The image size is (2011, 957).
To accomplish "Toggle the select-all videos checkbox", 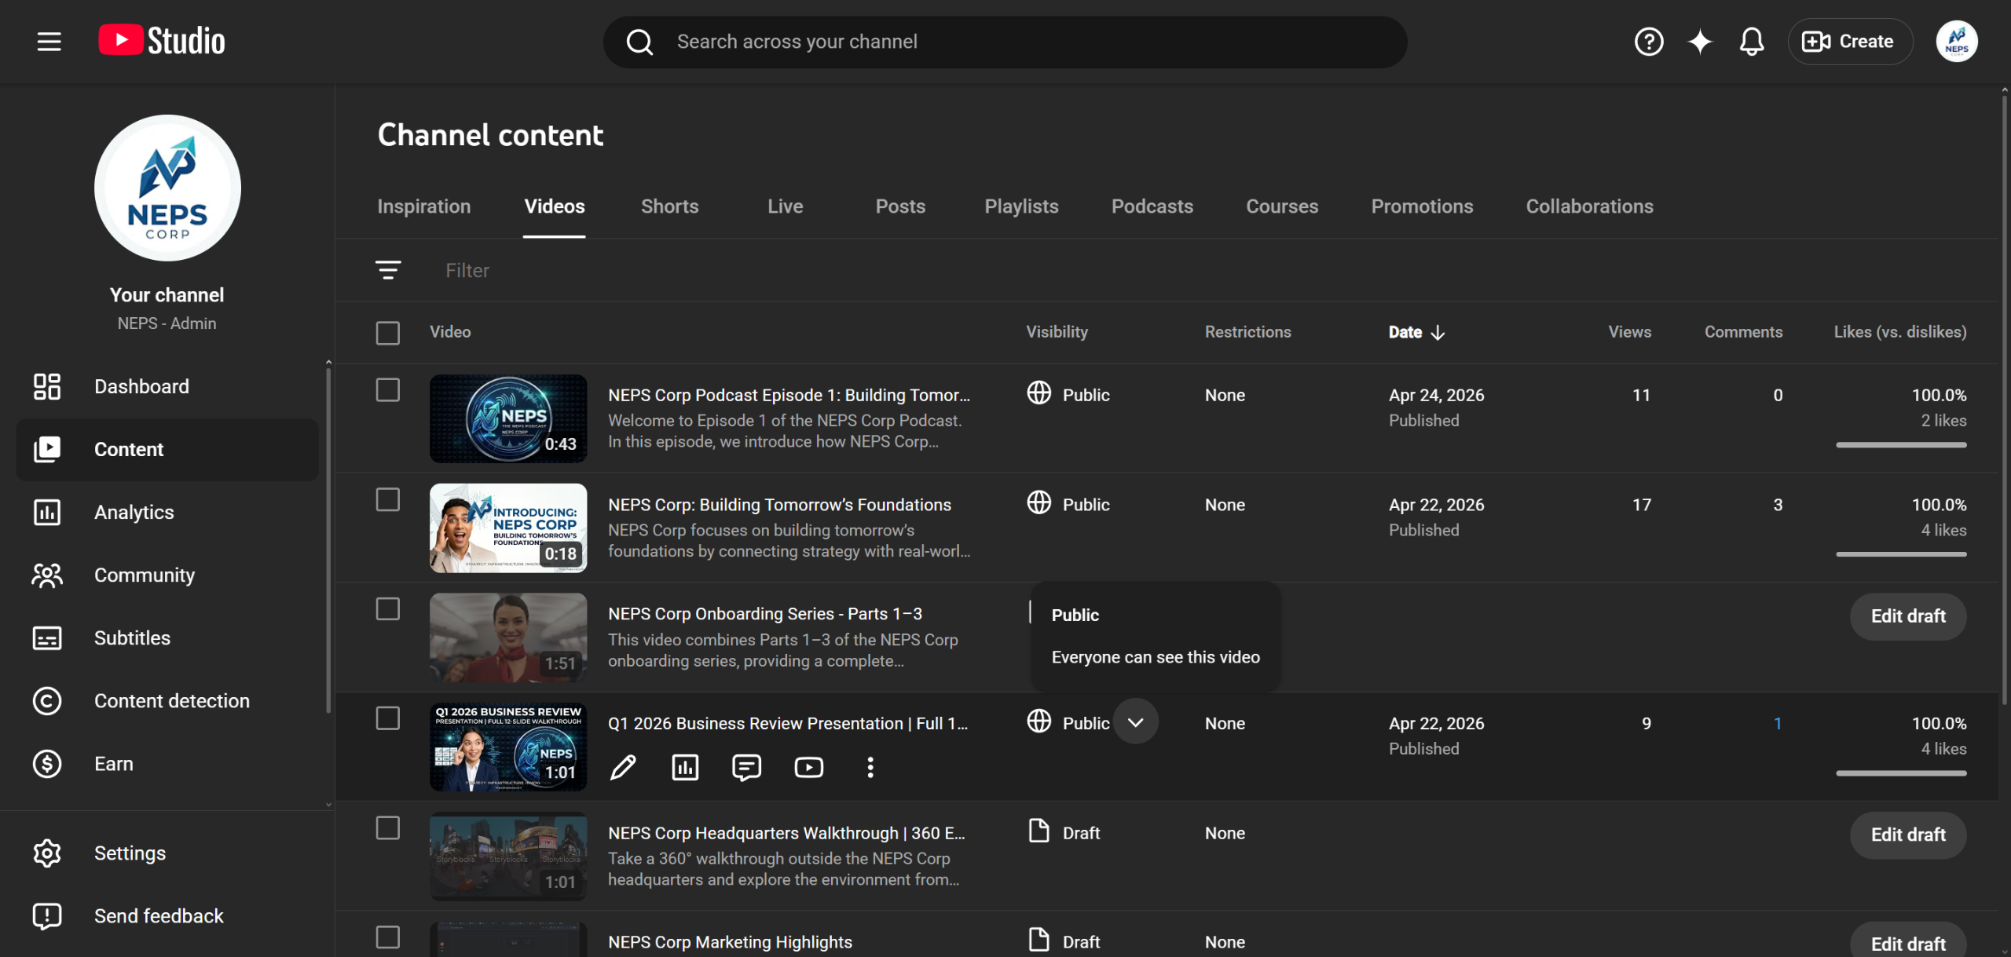I will (x=388, y=333).
